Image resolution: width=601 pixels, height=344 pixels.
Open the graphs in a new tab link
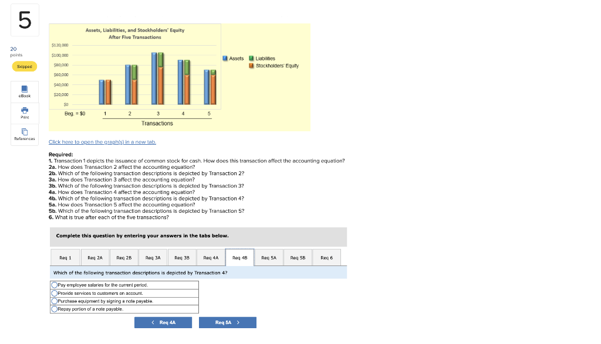click(x=102, y=142)
